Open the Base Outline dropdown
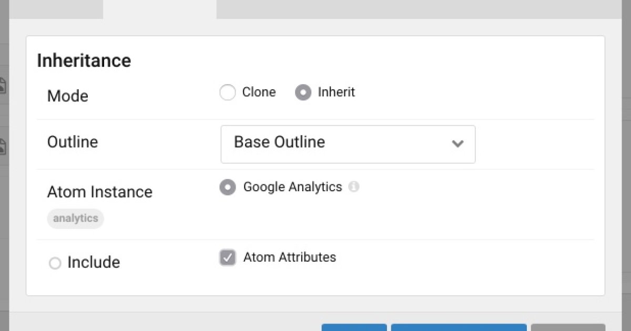The image size is (631, 331). pos(348,144)
